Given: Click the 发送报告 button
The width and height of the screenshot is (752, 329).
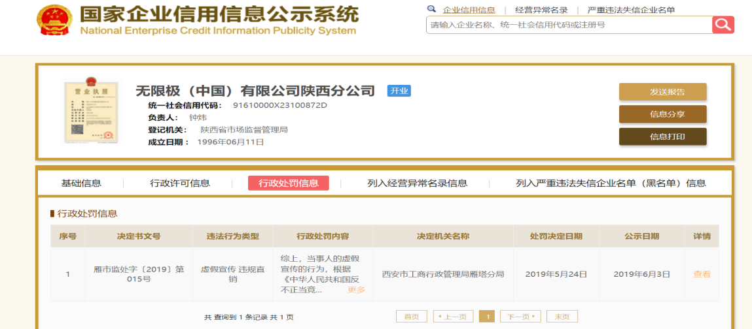Looking at the screenshot, I should 663,92.
